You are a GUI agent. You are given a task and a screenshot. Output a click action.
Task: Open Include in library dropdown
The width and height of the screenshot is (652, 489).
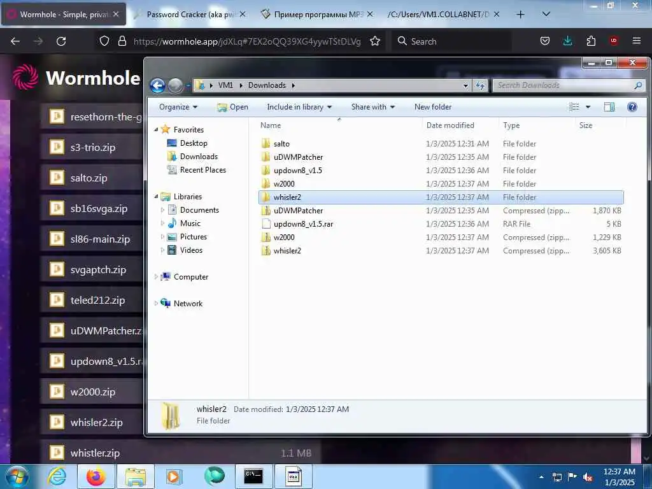click(x=299, y=107)
